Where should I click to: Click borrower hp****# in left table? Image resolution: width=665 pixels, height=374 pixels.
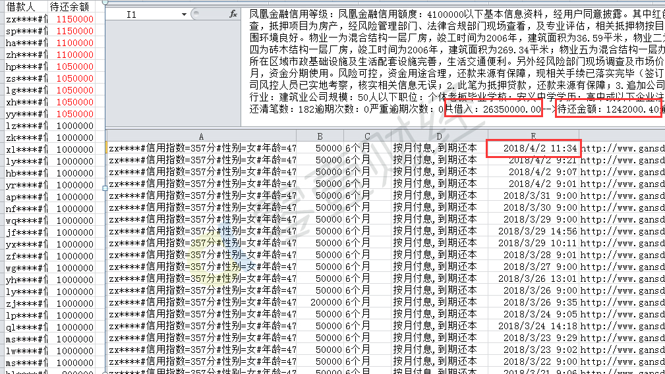tap(26, 67)
